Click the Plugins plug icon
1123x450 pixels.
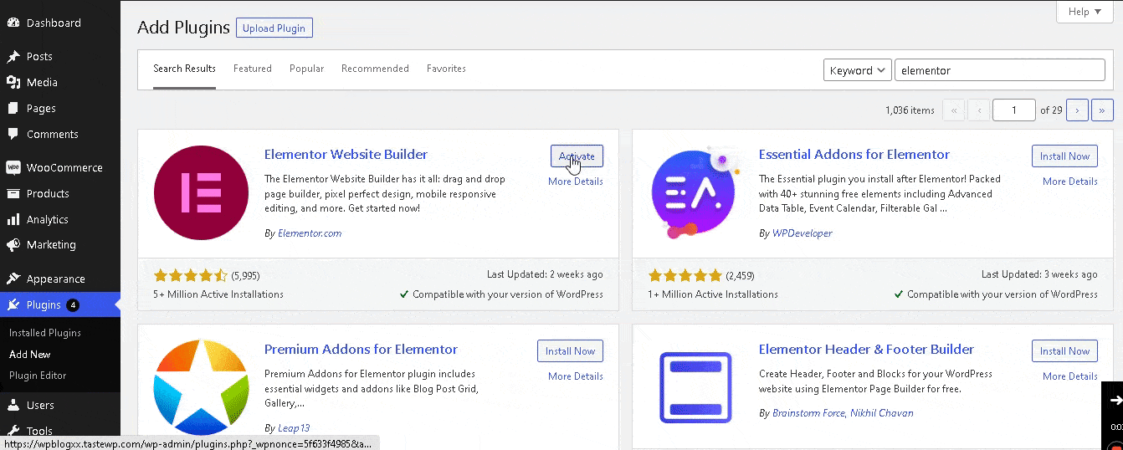pos(13,304)
